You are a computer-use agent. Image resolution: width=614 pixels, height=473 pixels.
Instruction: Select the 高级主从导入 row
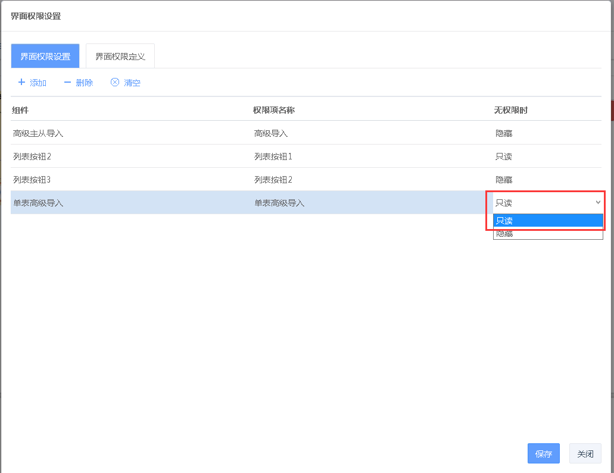[x=38, y=133]
